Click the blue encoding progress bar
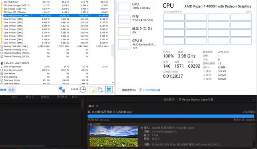The image size is (257, 149). (x=171, y=116)
